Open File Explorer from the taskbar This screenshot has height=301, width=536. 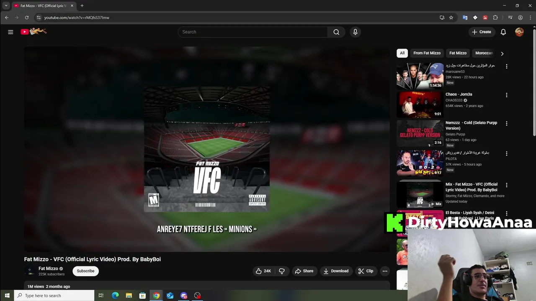[x=129, y=296]
